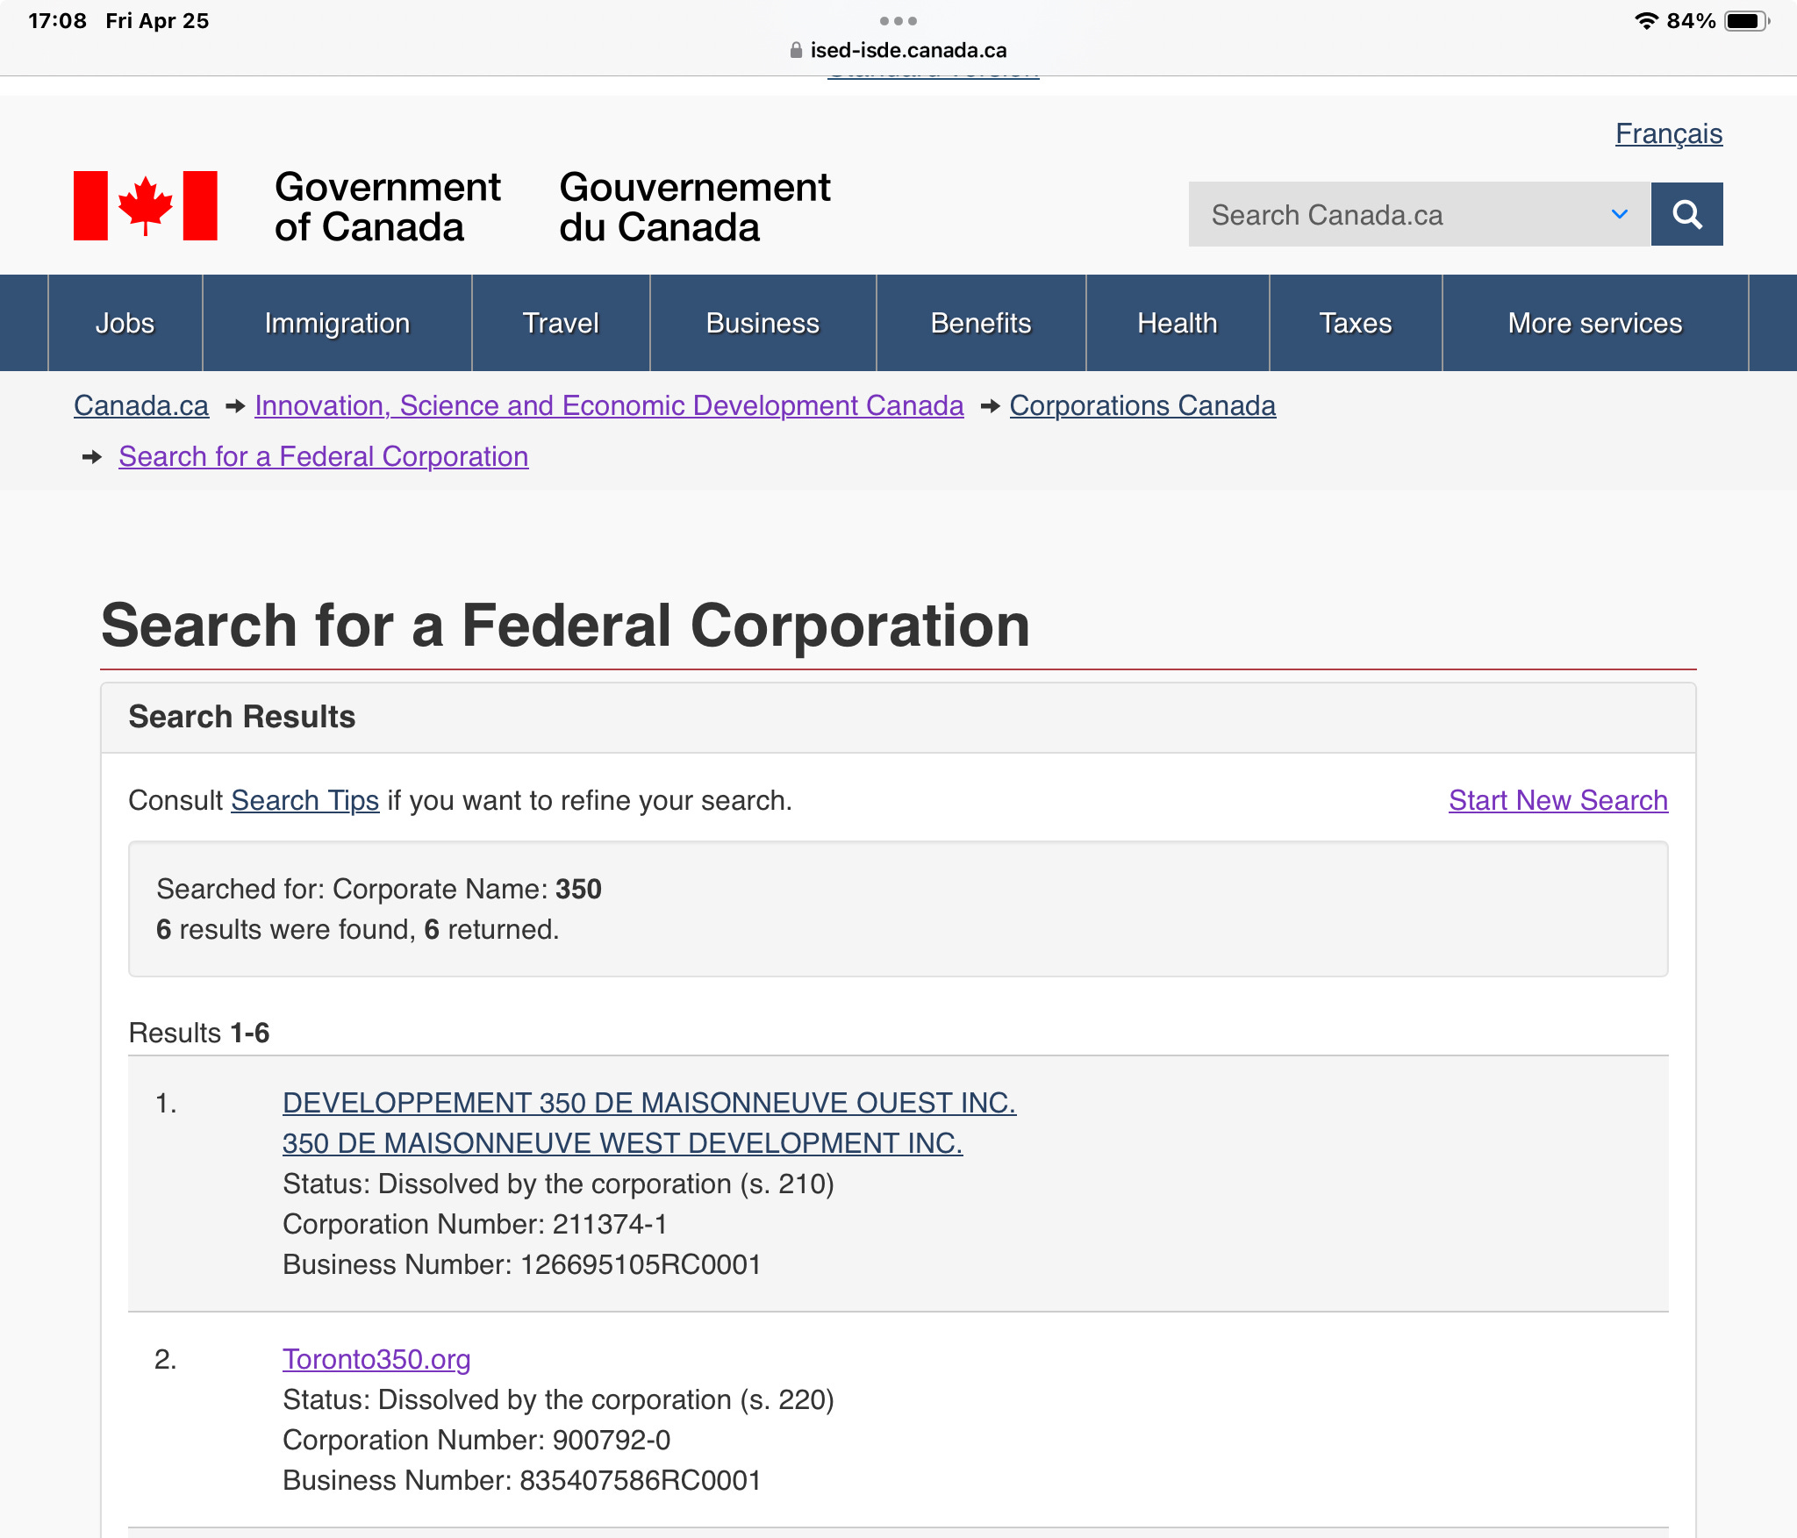
Task: Open the More services menu
Action: [1595, 323]
